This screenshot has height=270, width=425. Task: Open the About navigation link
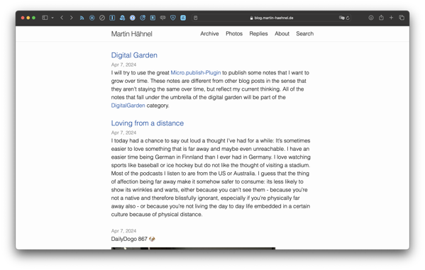282,33
